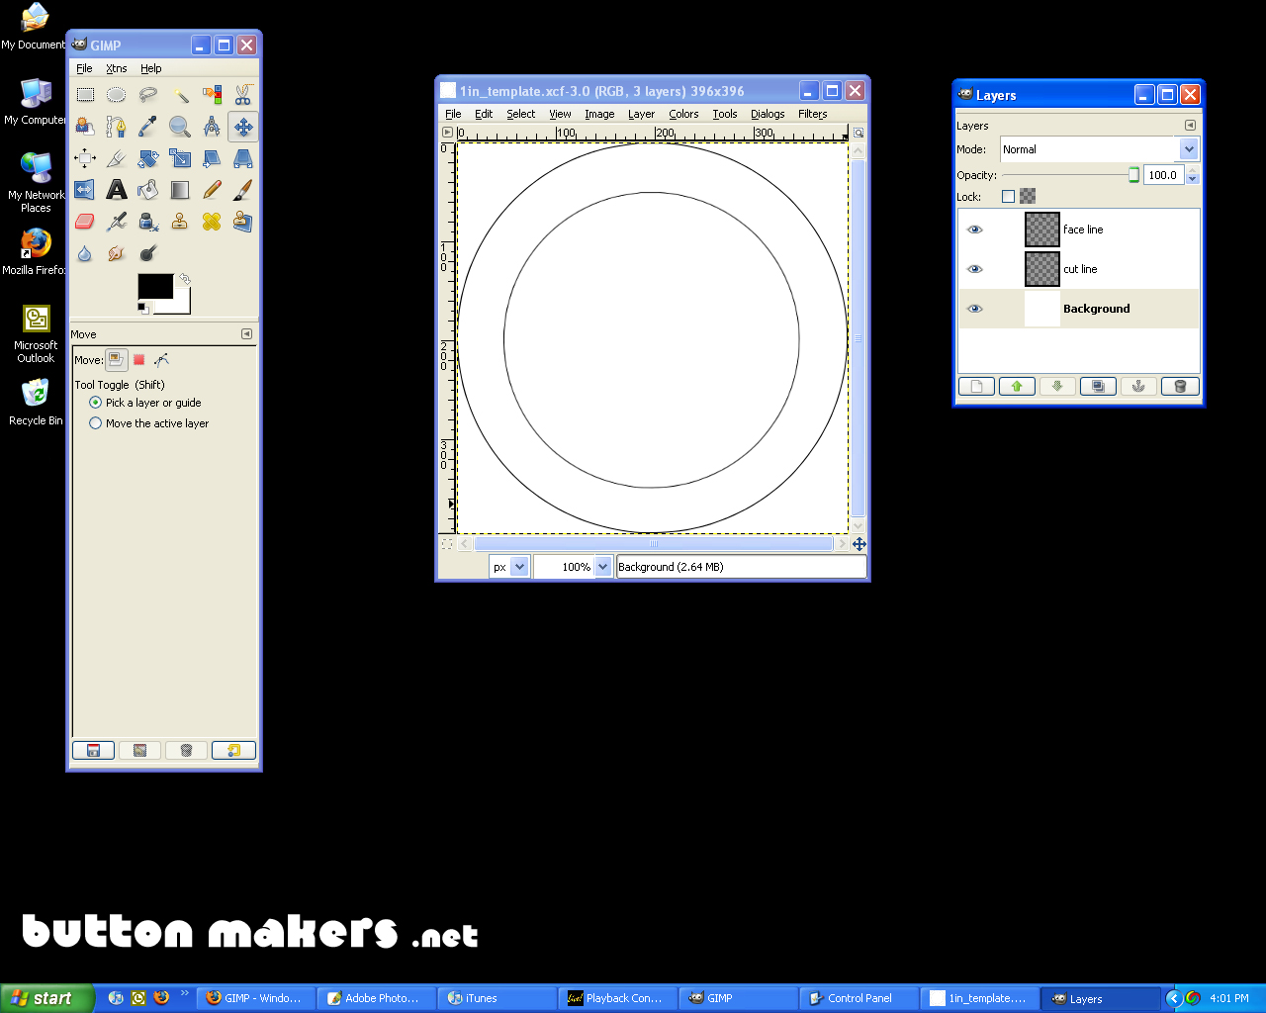Select the Paintbrush tool

(243, 190)
